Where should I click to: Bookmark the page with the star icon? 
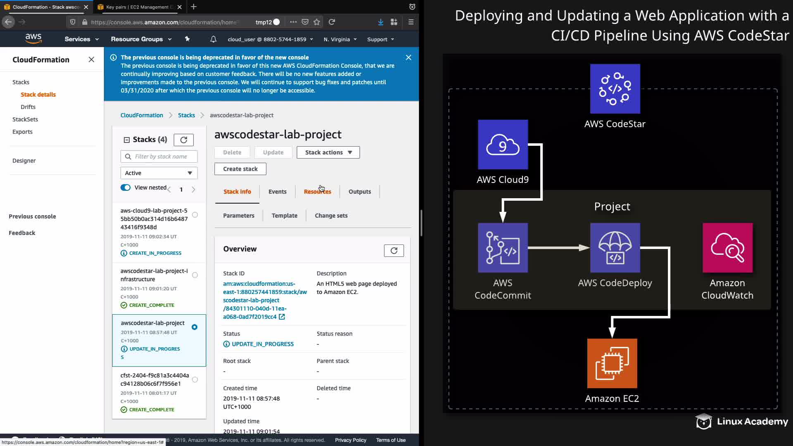point(317,22)
